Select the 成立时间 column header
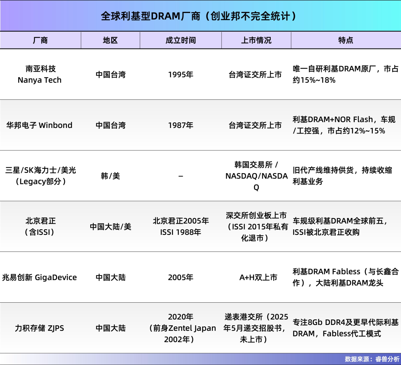 point(180,40)
